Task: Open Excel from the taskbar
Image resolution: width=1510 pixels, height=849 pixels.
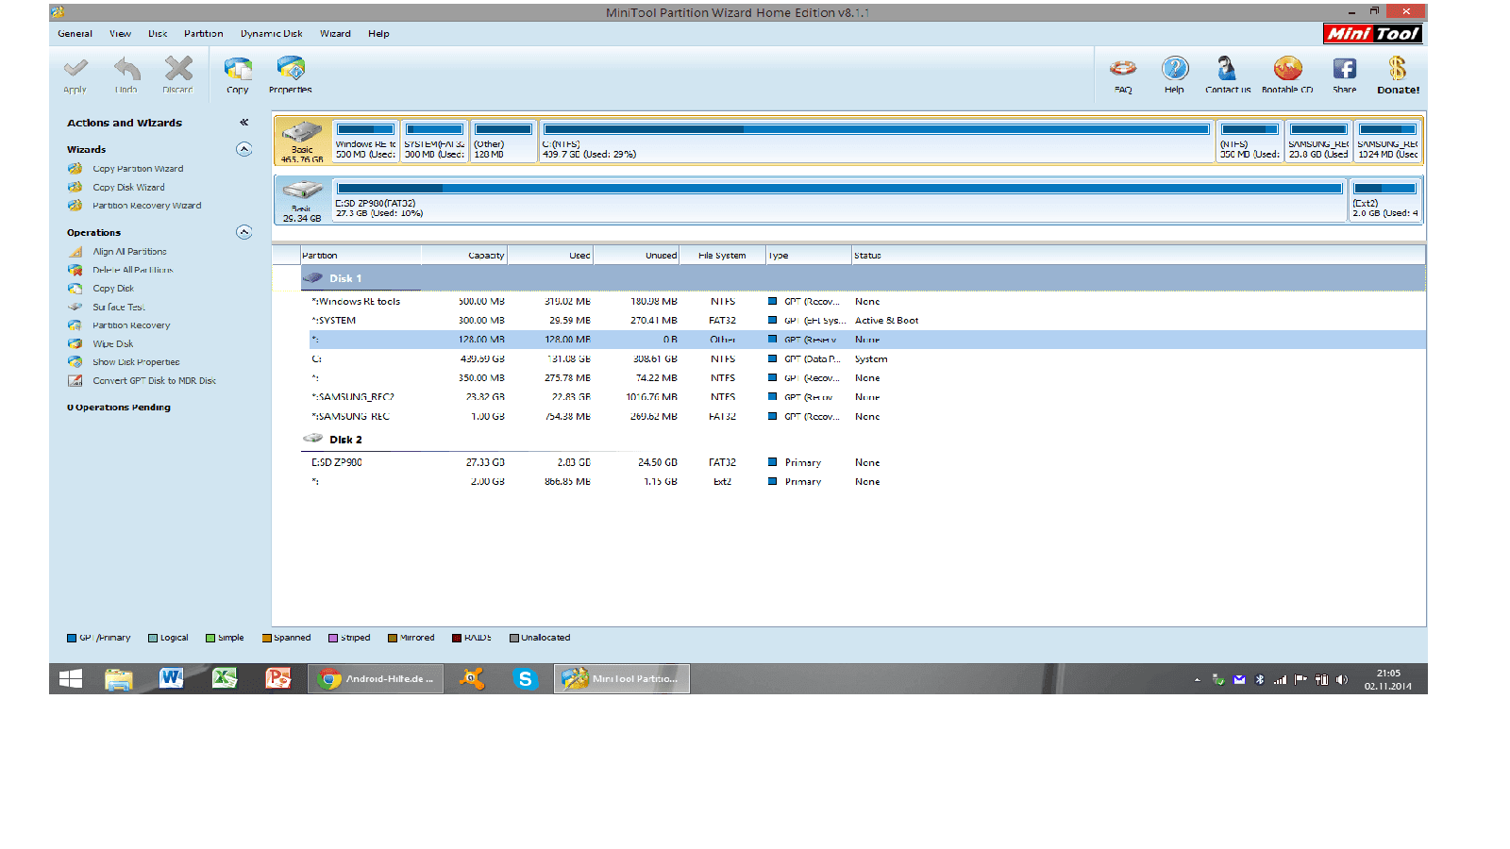Action: pos(225,679)
